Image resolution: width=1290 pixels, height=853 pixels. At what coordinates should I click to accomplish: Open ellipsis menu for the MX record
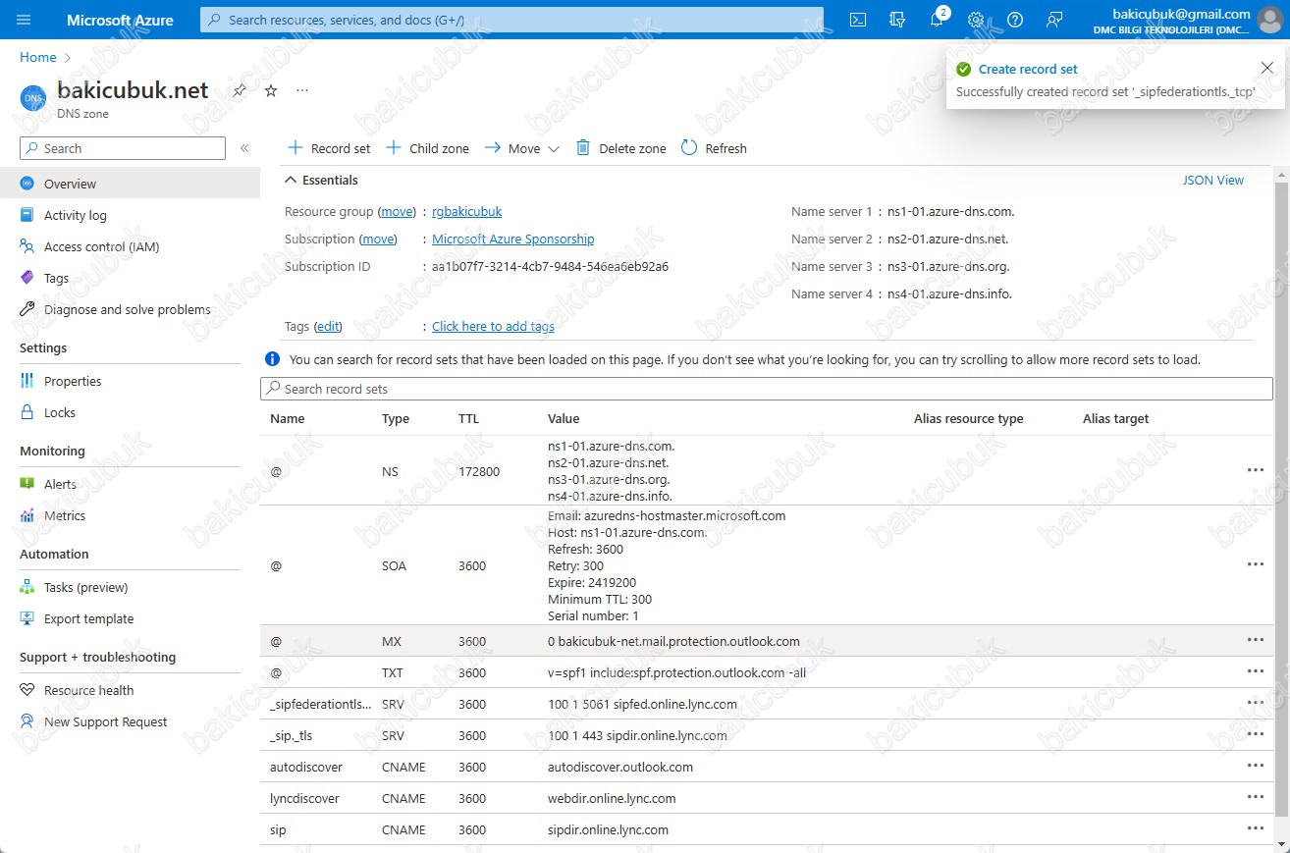click(x=1255, y=640)
